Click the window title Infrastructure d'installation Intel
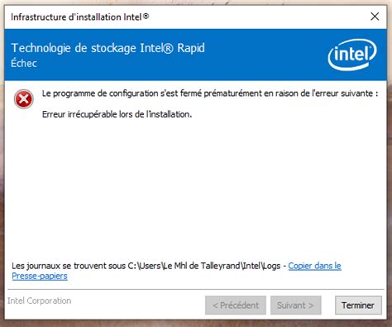392x327 pixels. tap(80, 17)
